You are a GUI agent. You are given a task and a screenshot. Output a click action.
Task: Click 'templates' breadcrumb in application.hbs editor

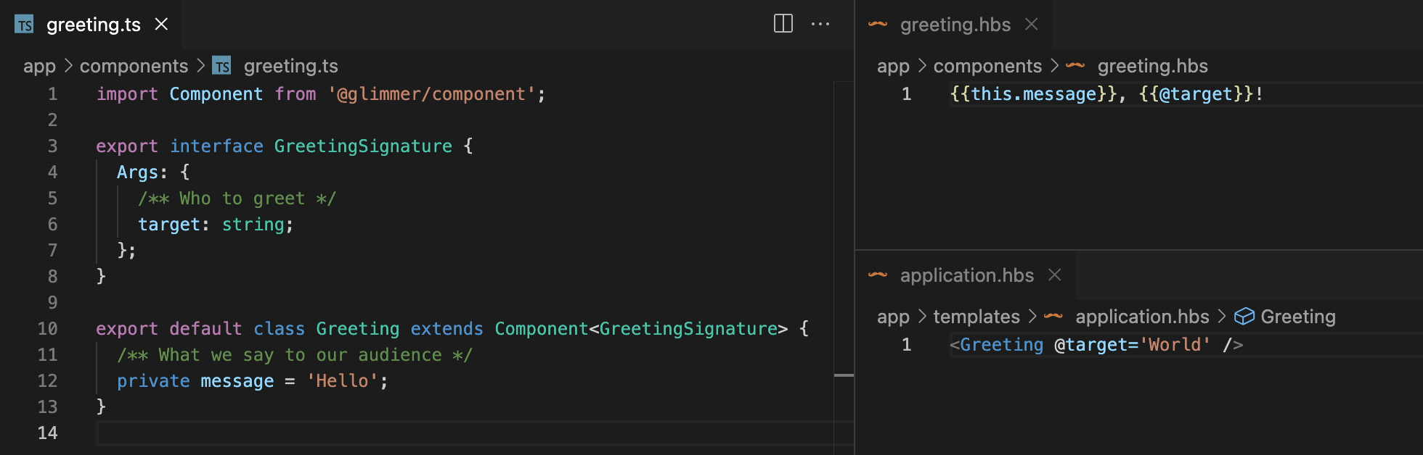point(976,317)
